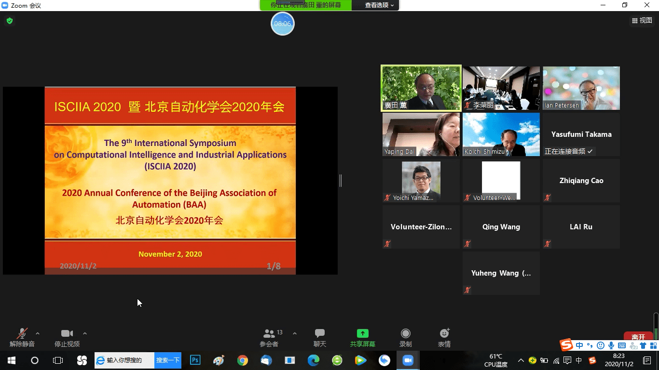
Task: Open the chat panel (聊天)
Action: point(320,338)
